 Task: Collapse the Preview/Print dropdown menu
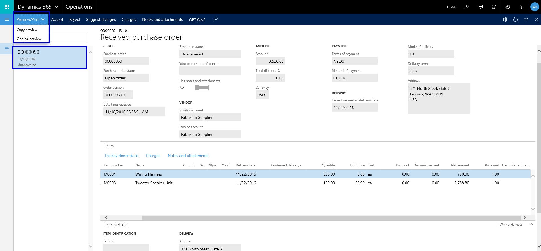31,19
